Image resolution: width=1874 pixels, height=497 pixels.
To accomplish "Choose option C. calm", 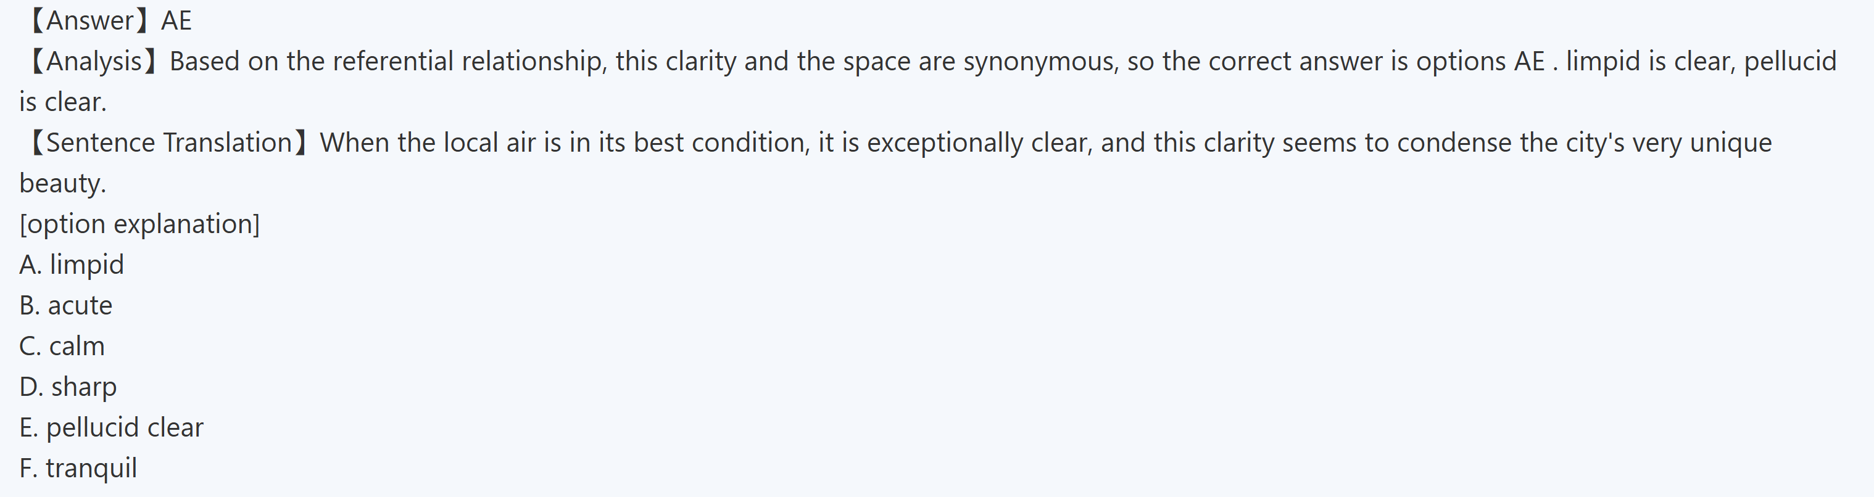I will click(62, 346).
